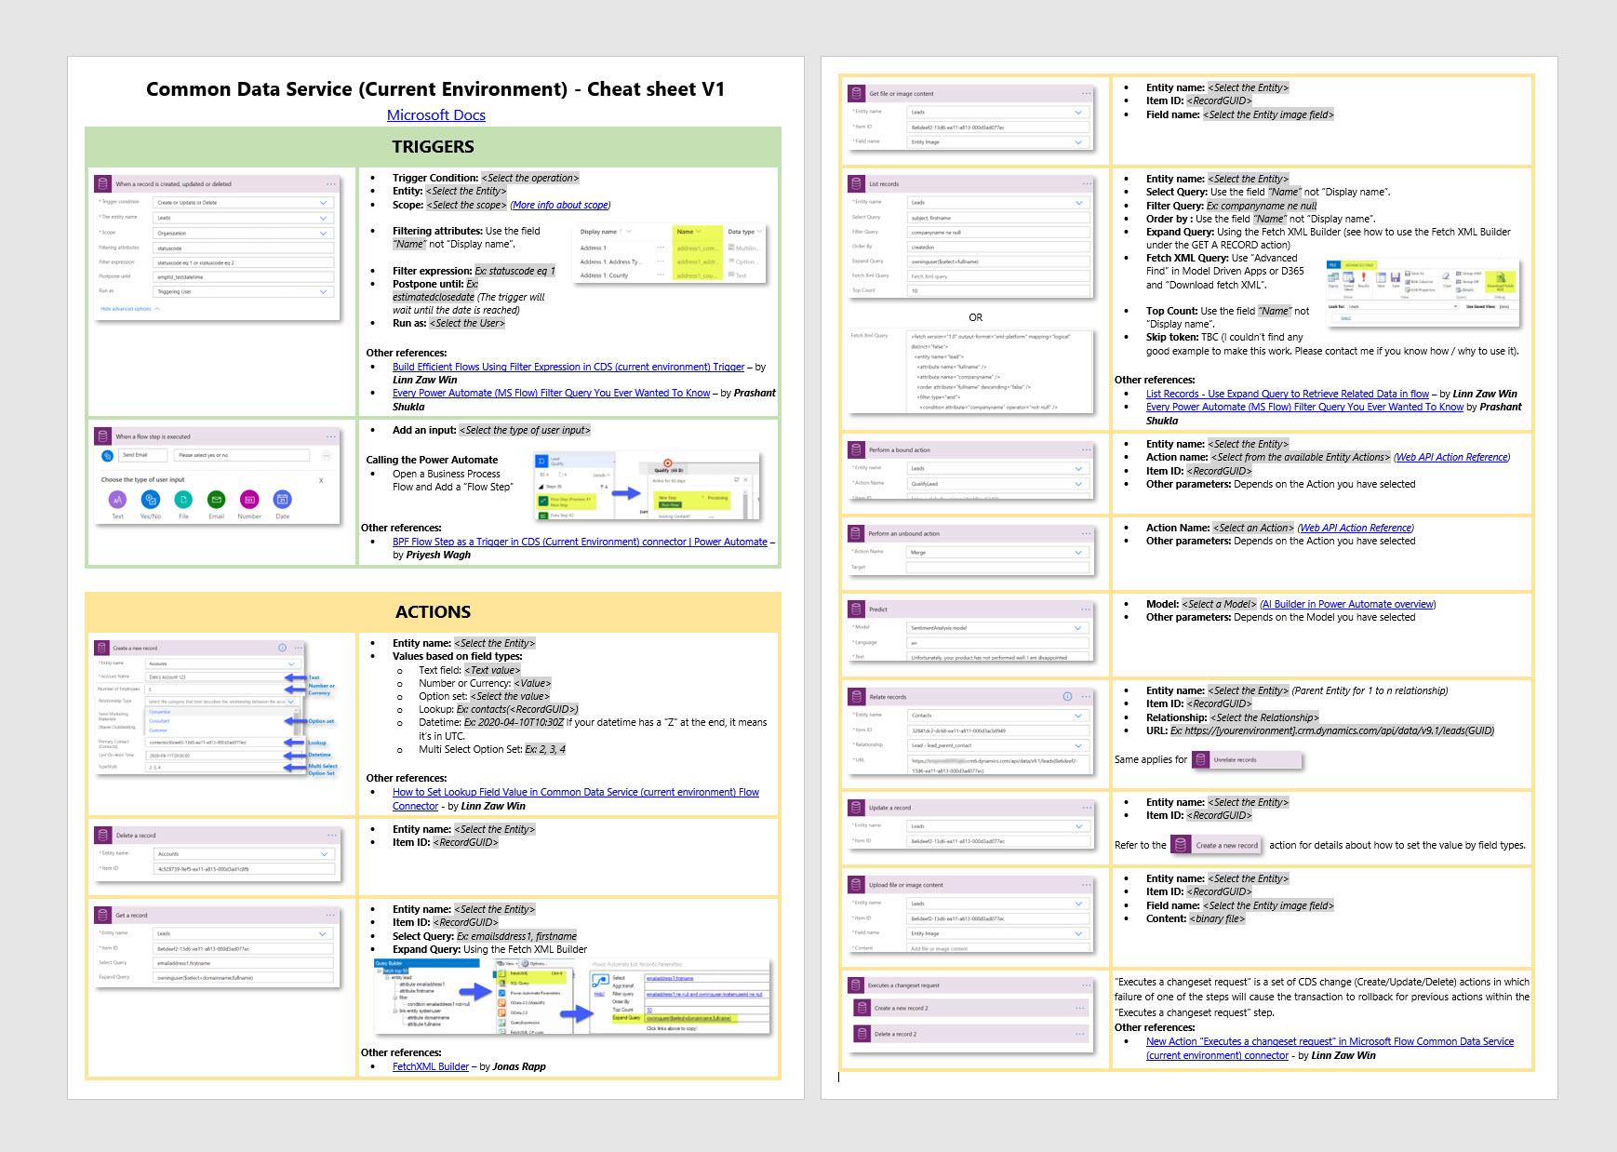Click the Item ID field in Delete a record
This screenshot has height=1152, width=1617.
click(x=243, y=869)
